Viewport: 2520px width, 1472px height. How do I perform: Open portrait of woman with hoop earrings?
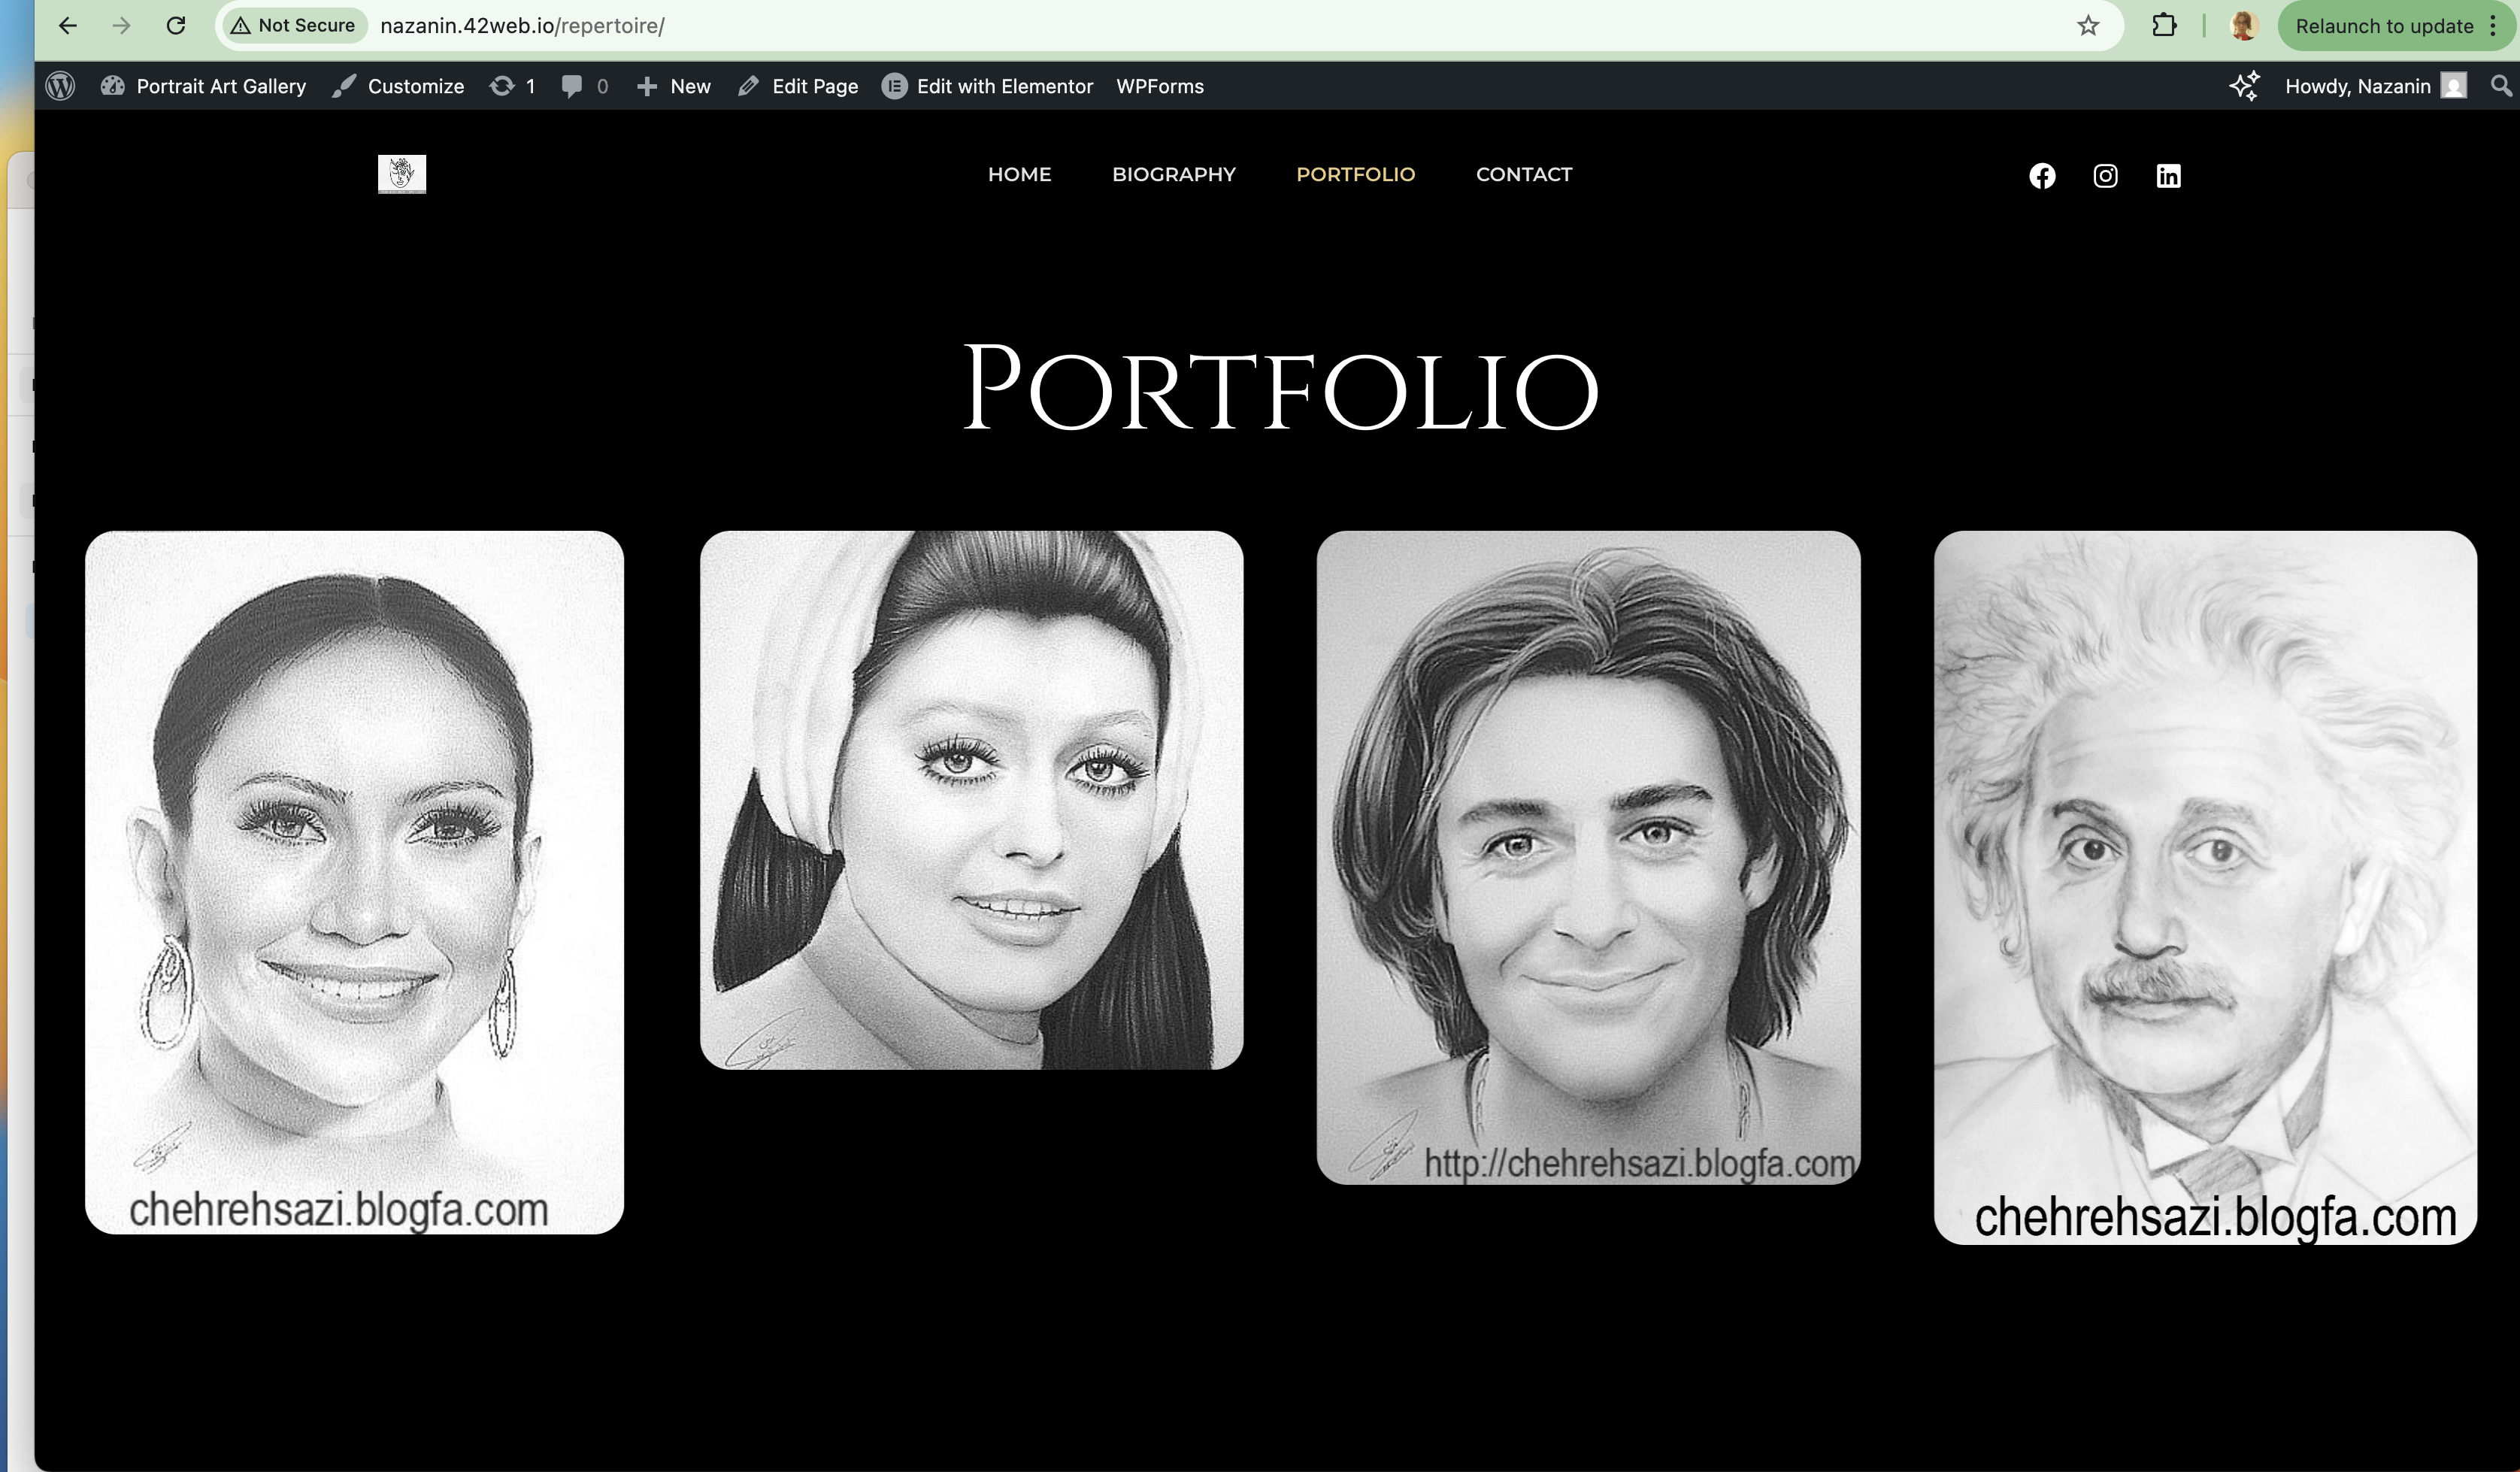354,882
